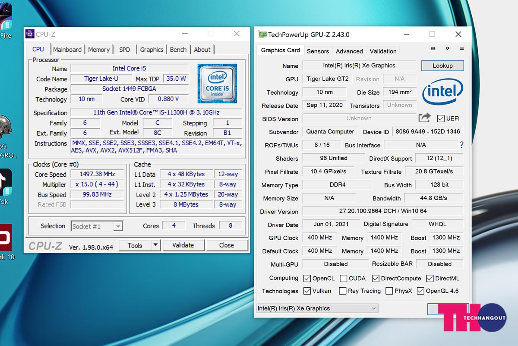The image size is (518, 346).
Task: Click the GPU Name field in GPU-Z
Action: click(359, 66)
